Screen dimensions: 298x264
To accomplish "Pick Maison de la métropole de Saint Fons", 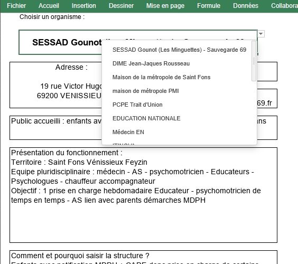I will click(161, 77).
